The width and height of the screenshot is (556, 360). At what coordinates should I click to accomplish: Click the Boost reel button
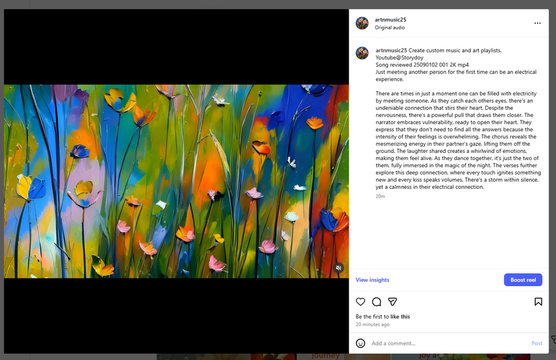[523, 280]
